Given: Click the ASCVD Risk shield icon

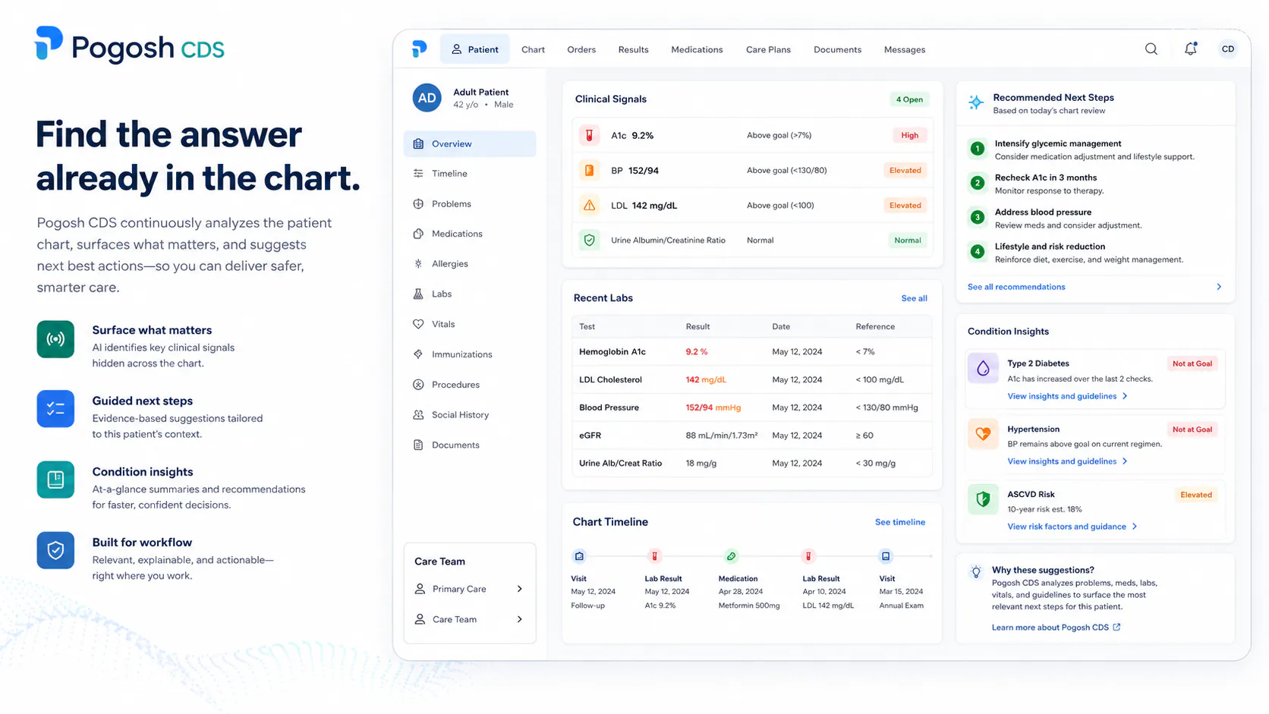Looking at the screenshot, I should [x=983, y=499].
